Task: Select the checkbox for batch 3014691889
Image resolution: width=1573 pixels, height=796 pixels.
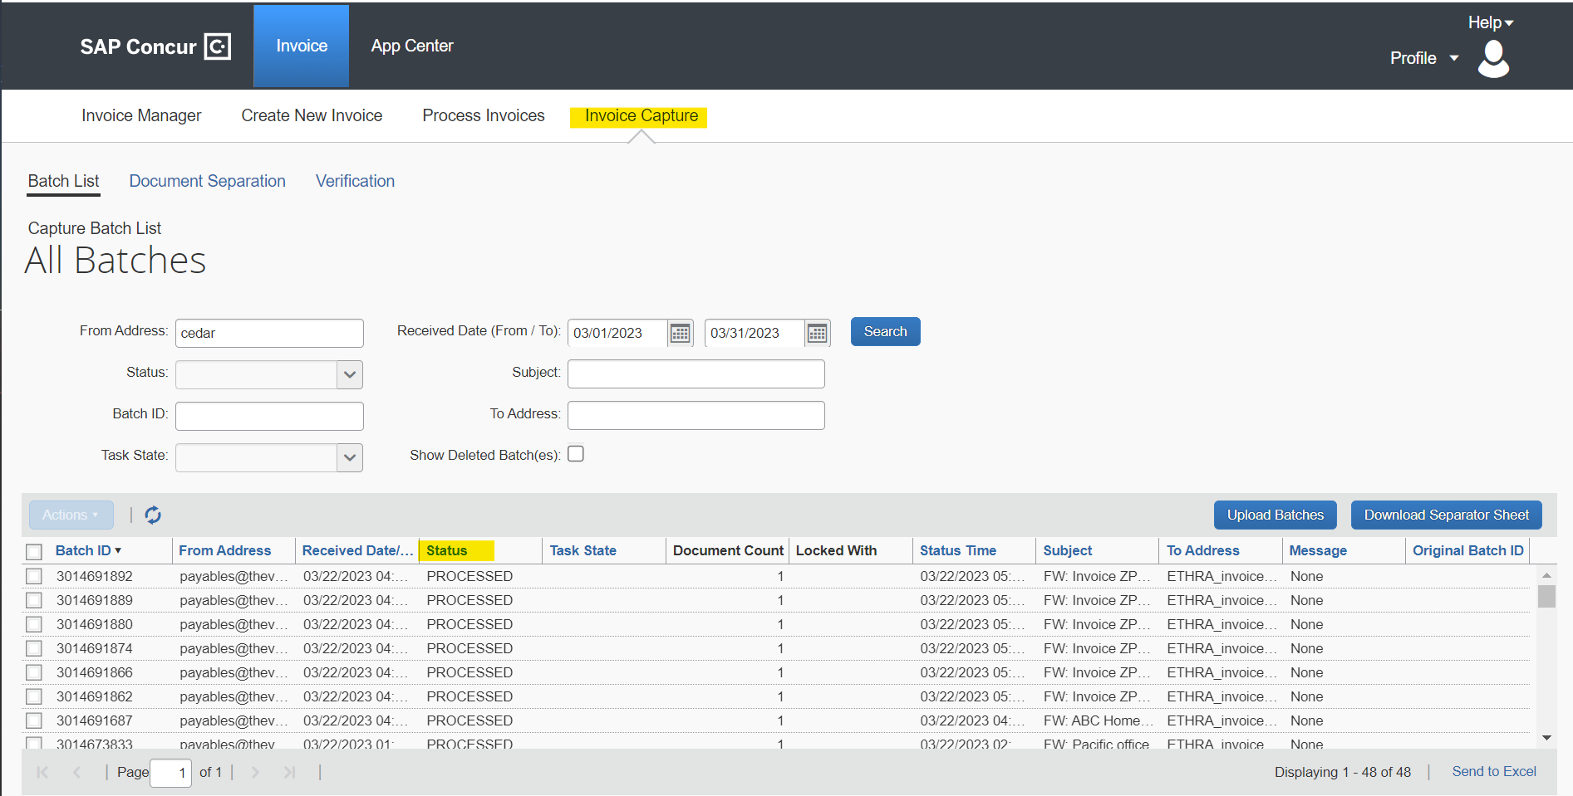Action: (x=34, y=601)
